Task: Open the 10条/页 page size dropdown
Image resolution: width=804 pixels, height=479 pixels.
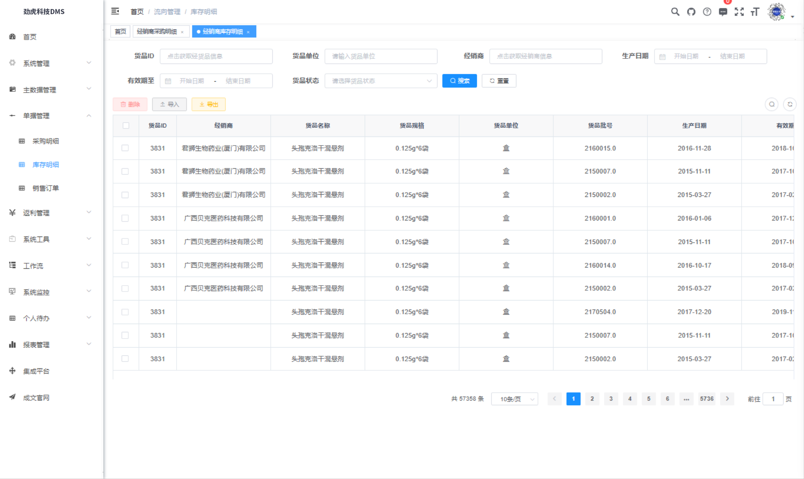Action: tap(514, 399)
